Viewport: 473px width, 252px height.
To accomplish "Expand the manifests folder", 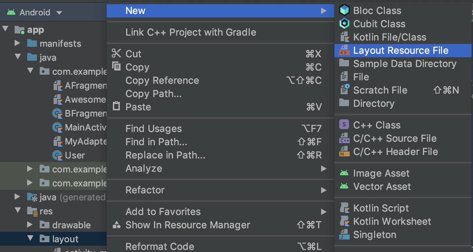I will tap(17, 43).
